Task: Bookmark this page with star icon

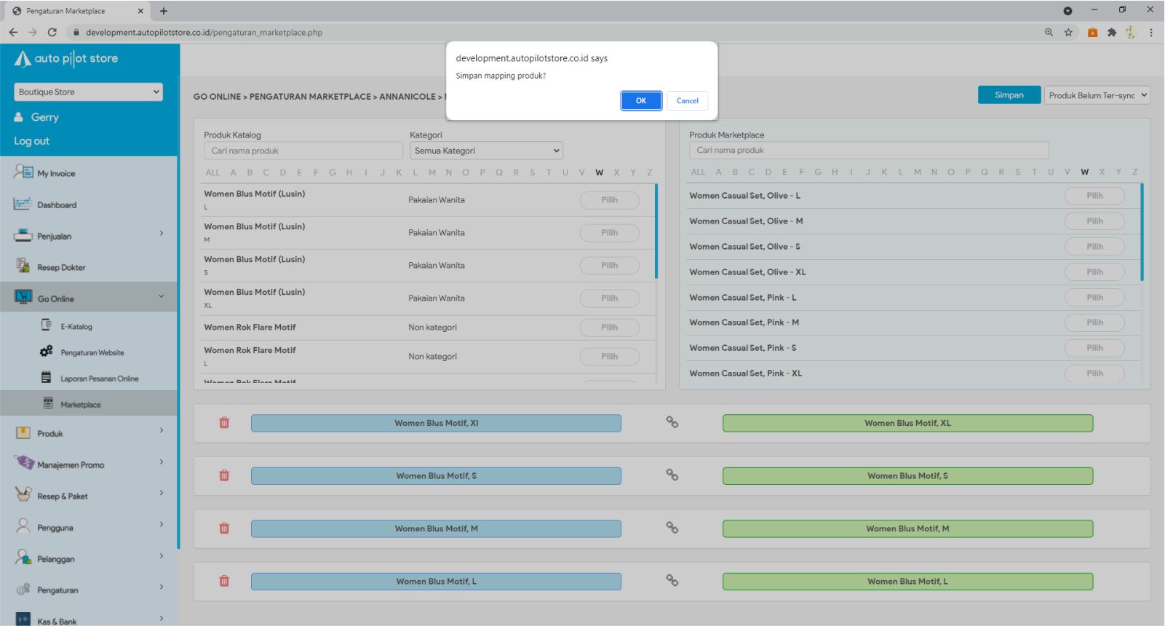Action: [1068, 32]
